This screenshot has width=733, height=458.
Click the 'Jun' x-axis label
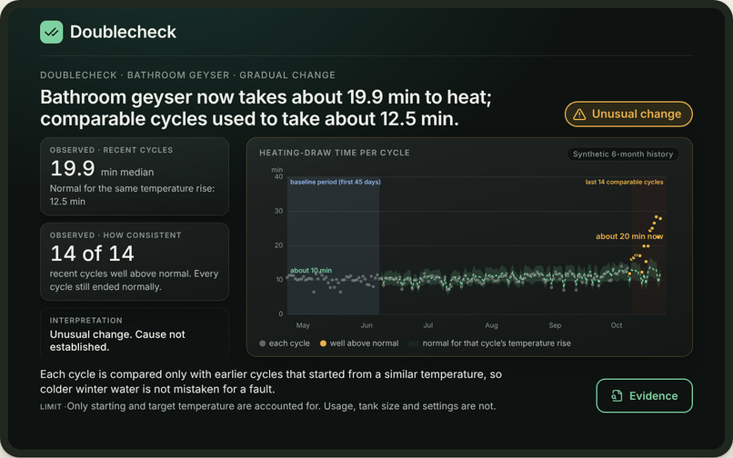tap(366, 325)
